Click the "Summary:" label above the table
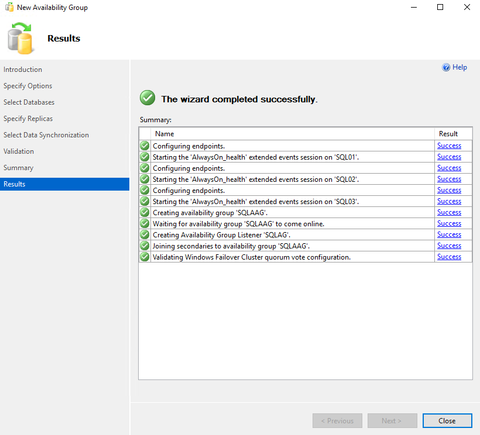The height and width of the screenshot is (435, 480). (x=156, y=120)
